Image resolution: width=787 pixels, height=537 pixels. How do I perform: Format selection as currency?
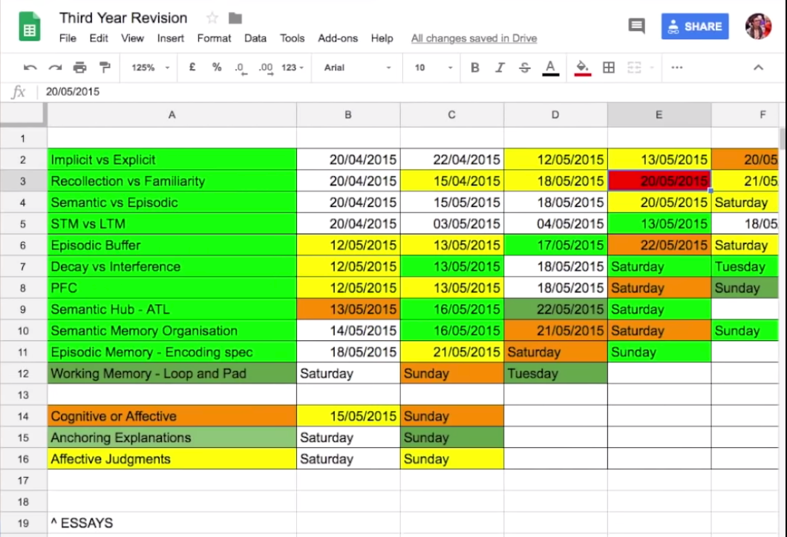pyautogui.click(x=192, y=67)
